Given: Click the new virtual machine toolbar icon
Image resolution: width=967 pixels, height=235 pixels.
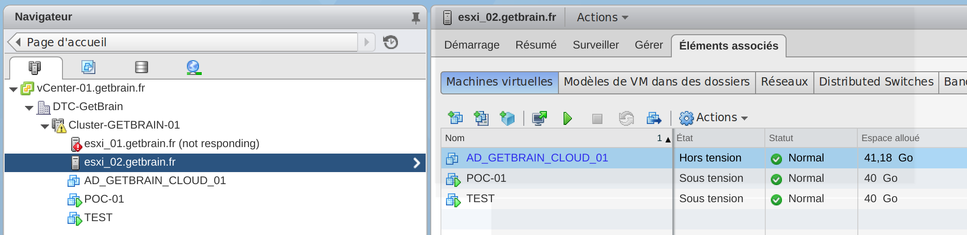Looking at the screenshot, I should tap(455, 118).
